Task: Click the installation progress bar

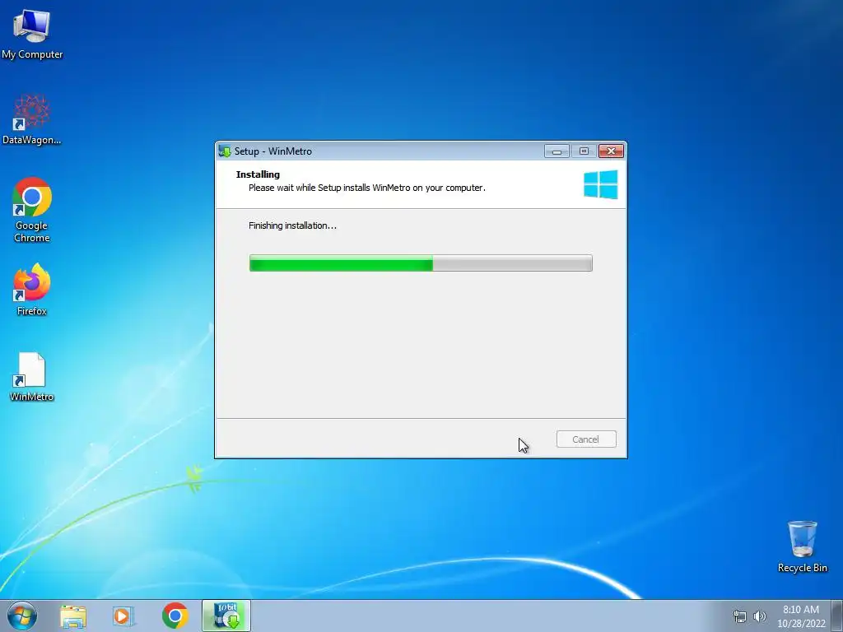Action: pyautogui.click(x=421, y=263)
